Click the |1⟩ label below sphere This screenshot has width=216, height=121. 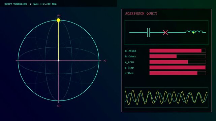[59, 106]
